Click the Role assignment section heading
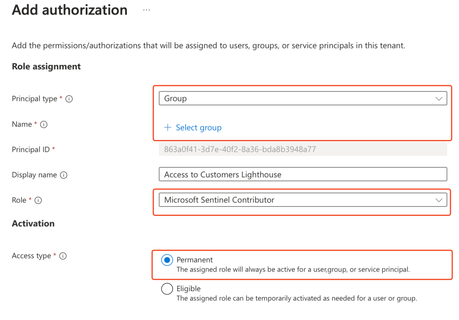This screenshot has width=459, height=320. point(46,66)
